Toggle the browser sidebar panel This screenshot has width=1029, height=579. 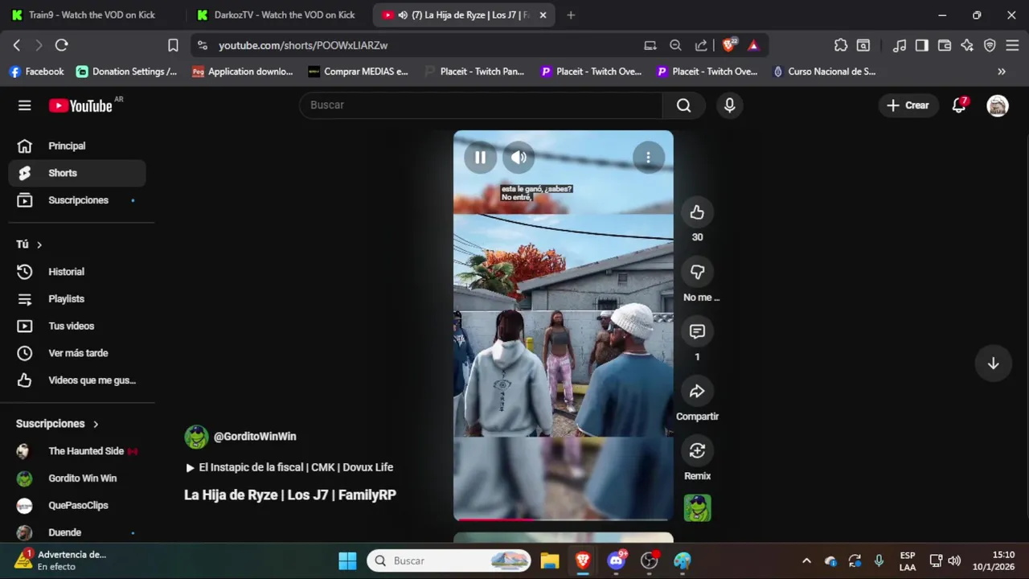point(922,46)
